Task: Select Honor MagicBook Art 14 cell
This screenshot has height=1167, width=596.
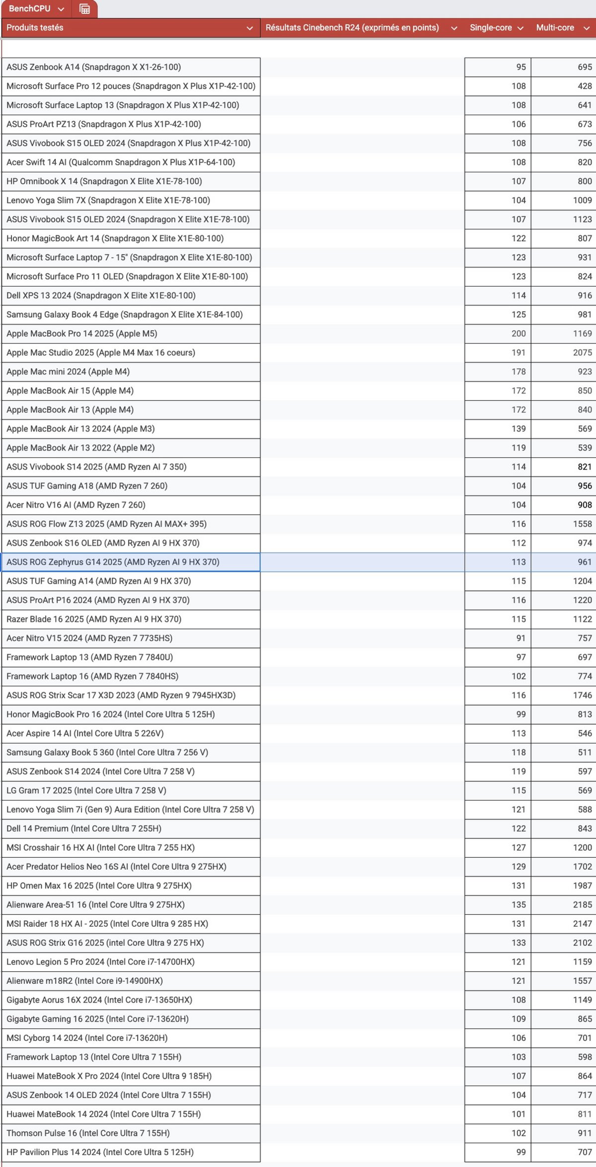Action: pos(131,238)
